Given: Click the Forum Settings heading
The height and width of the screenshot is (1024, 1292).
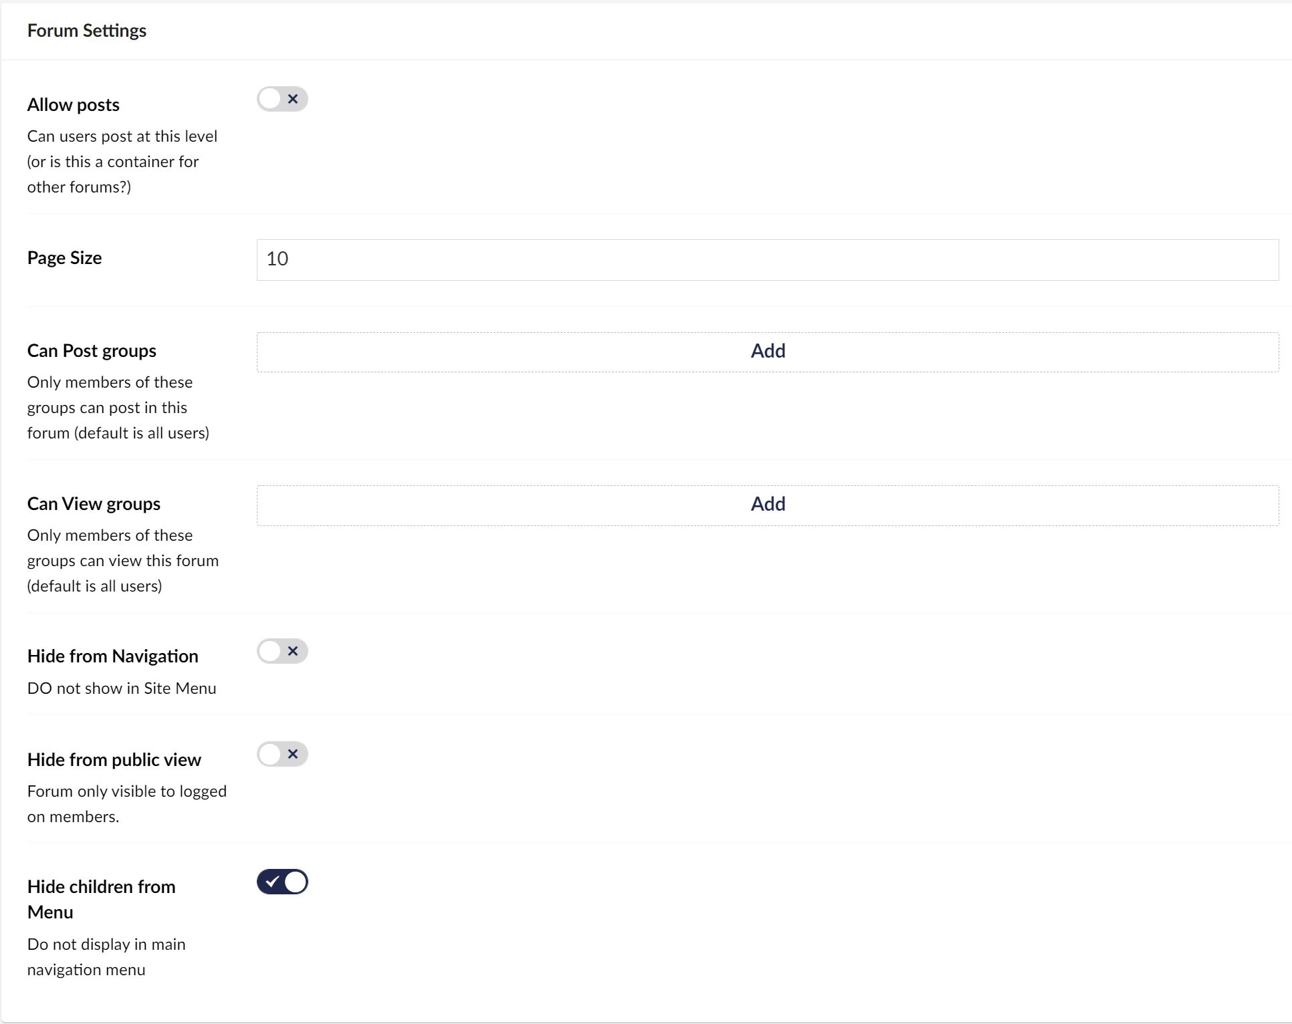Looking at the screenshot, I should (x=86, y=30).
